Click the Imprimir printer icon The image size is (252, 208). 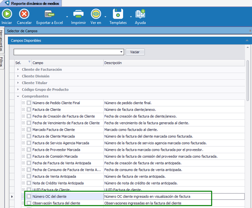tap(78, 14)
